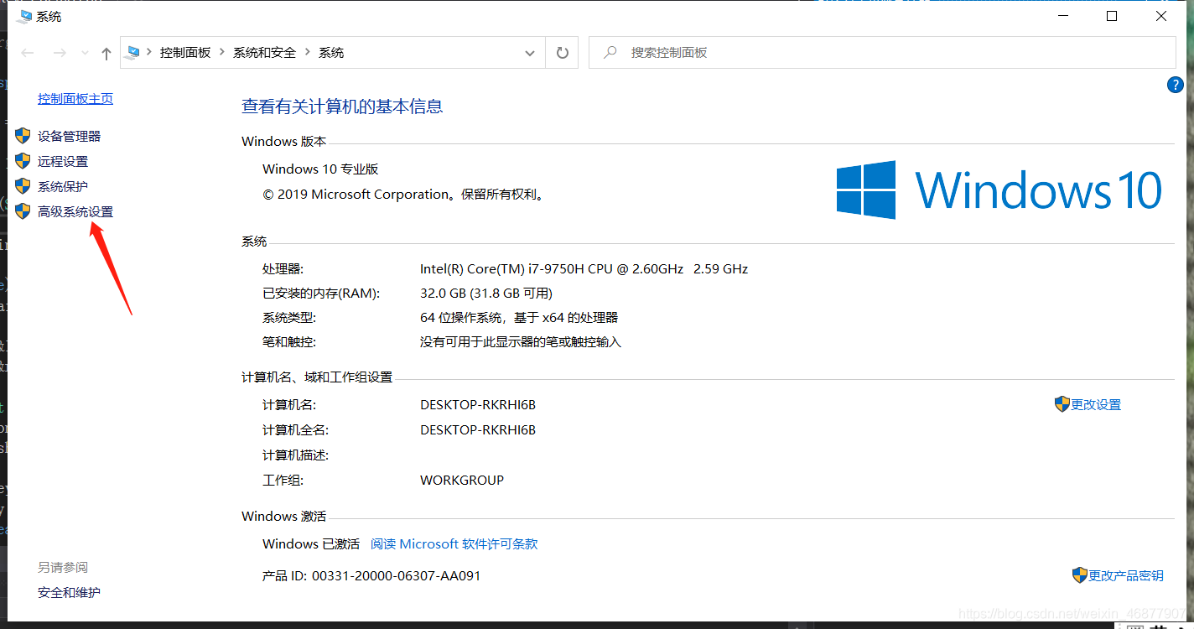Click the shield icon beside 更改产品密钥
This screenshot has width=1194, height=629.
1080,574
